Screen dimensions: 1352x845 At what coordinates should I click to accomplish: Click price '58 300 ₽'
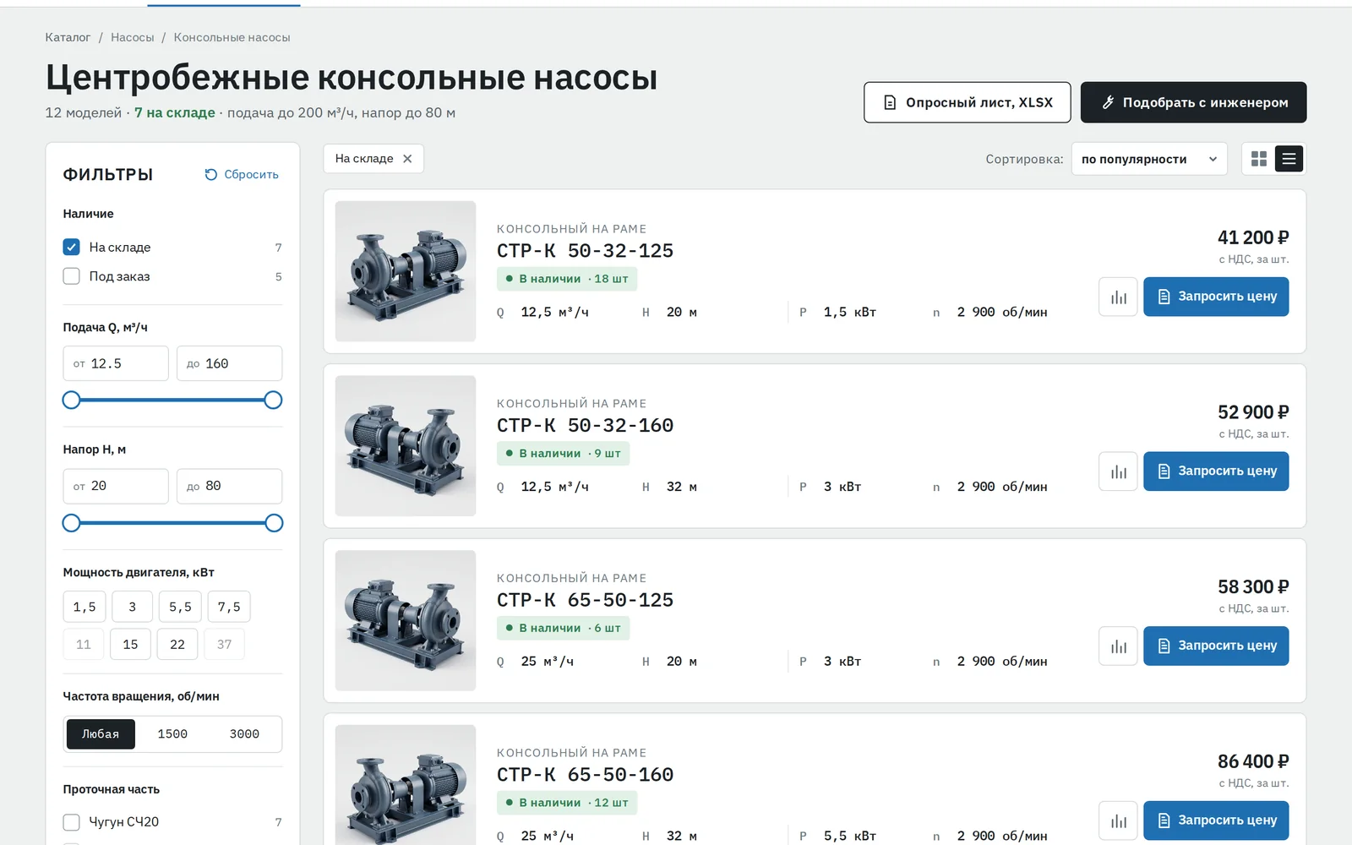point(1253,586)
